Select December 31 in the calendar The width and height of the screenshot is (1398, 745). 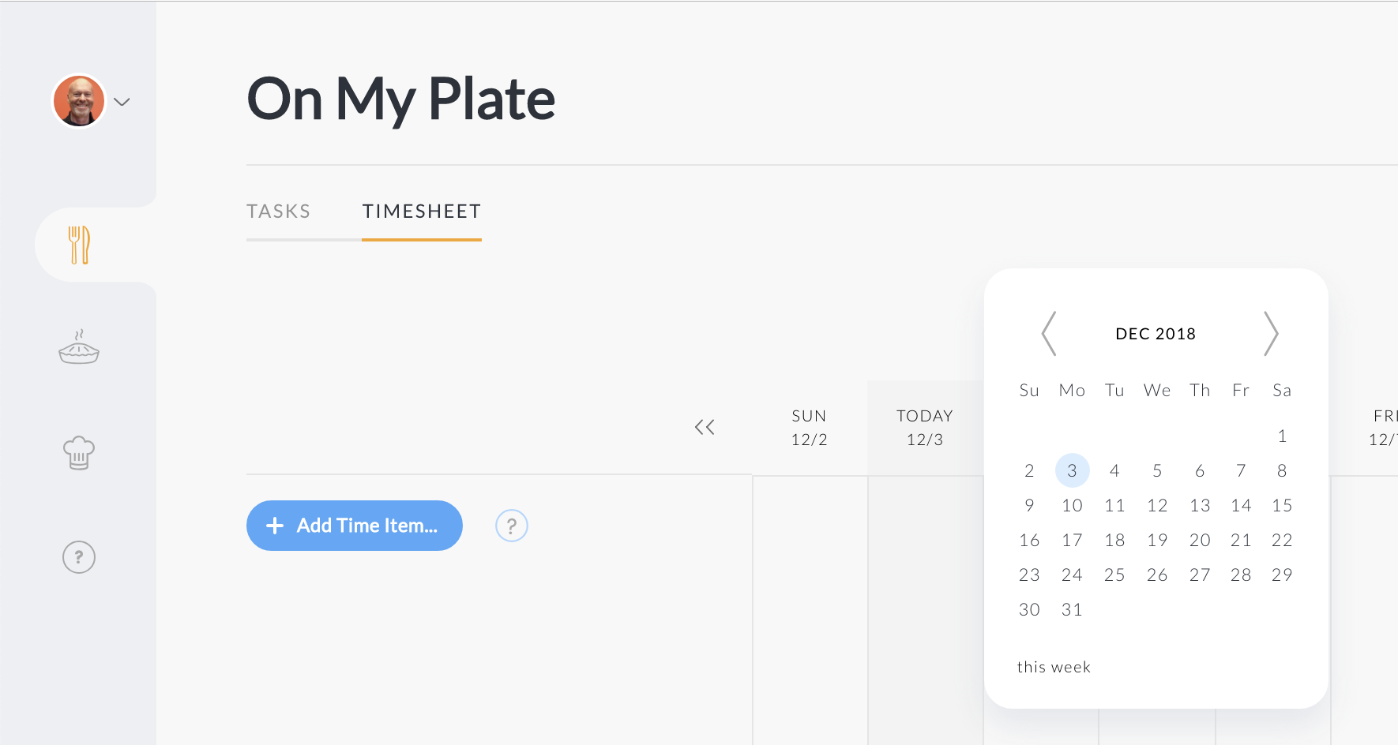click(x=1072, y=608)
